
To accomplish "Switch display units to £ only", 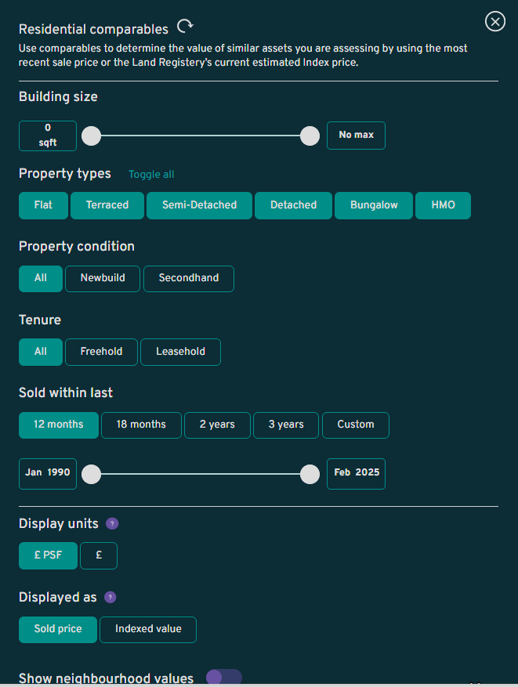I will click(99, 555).
